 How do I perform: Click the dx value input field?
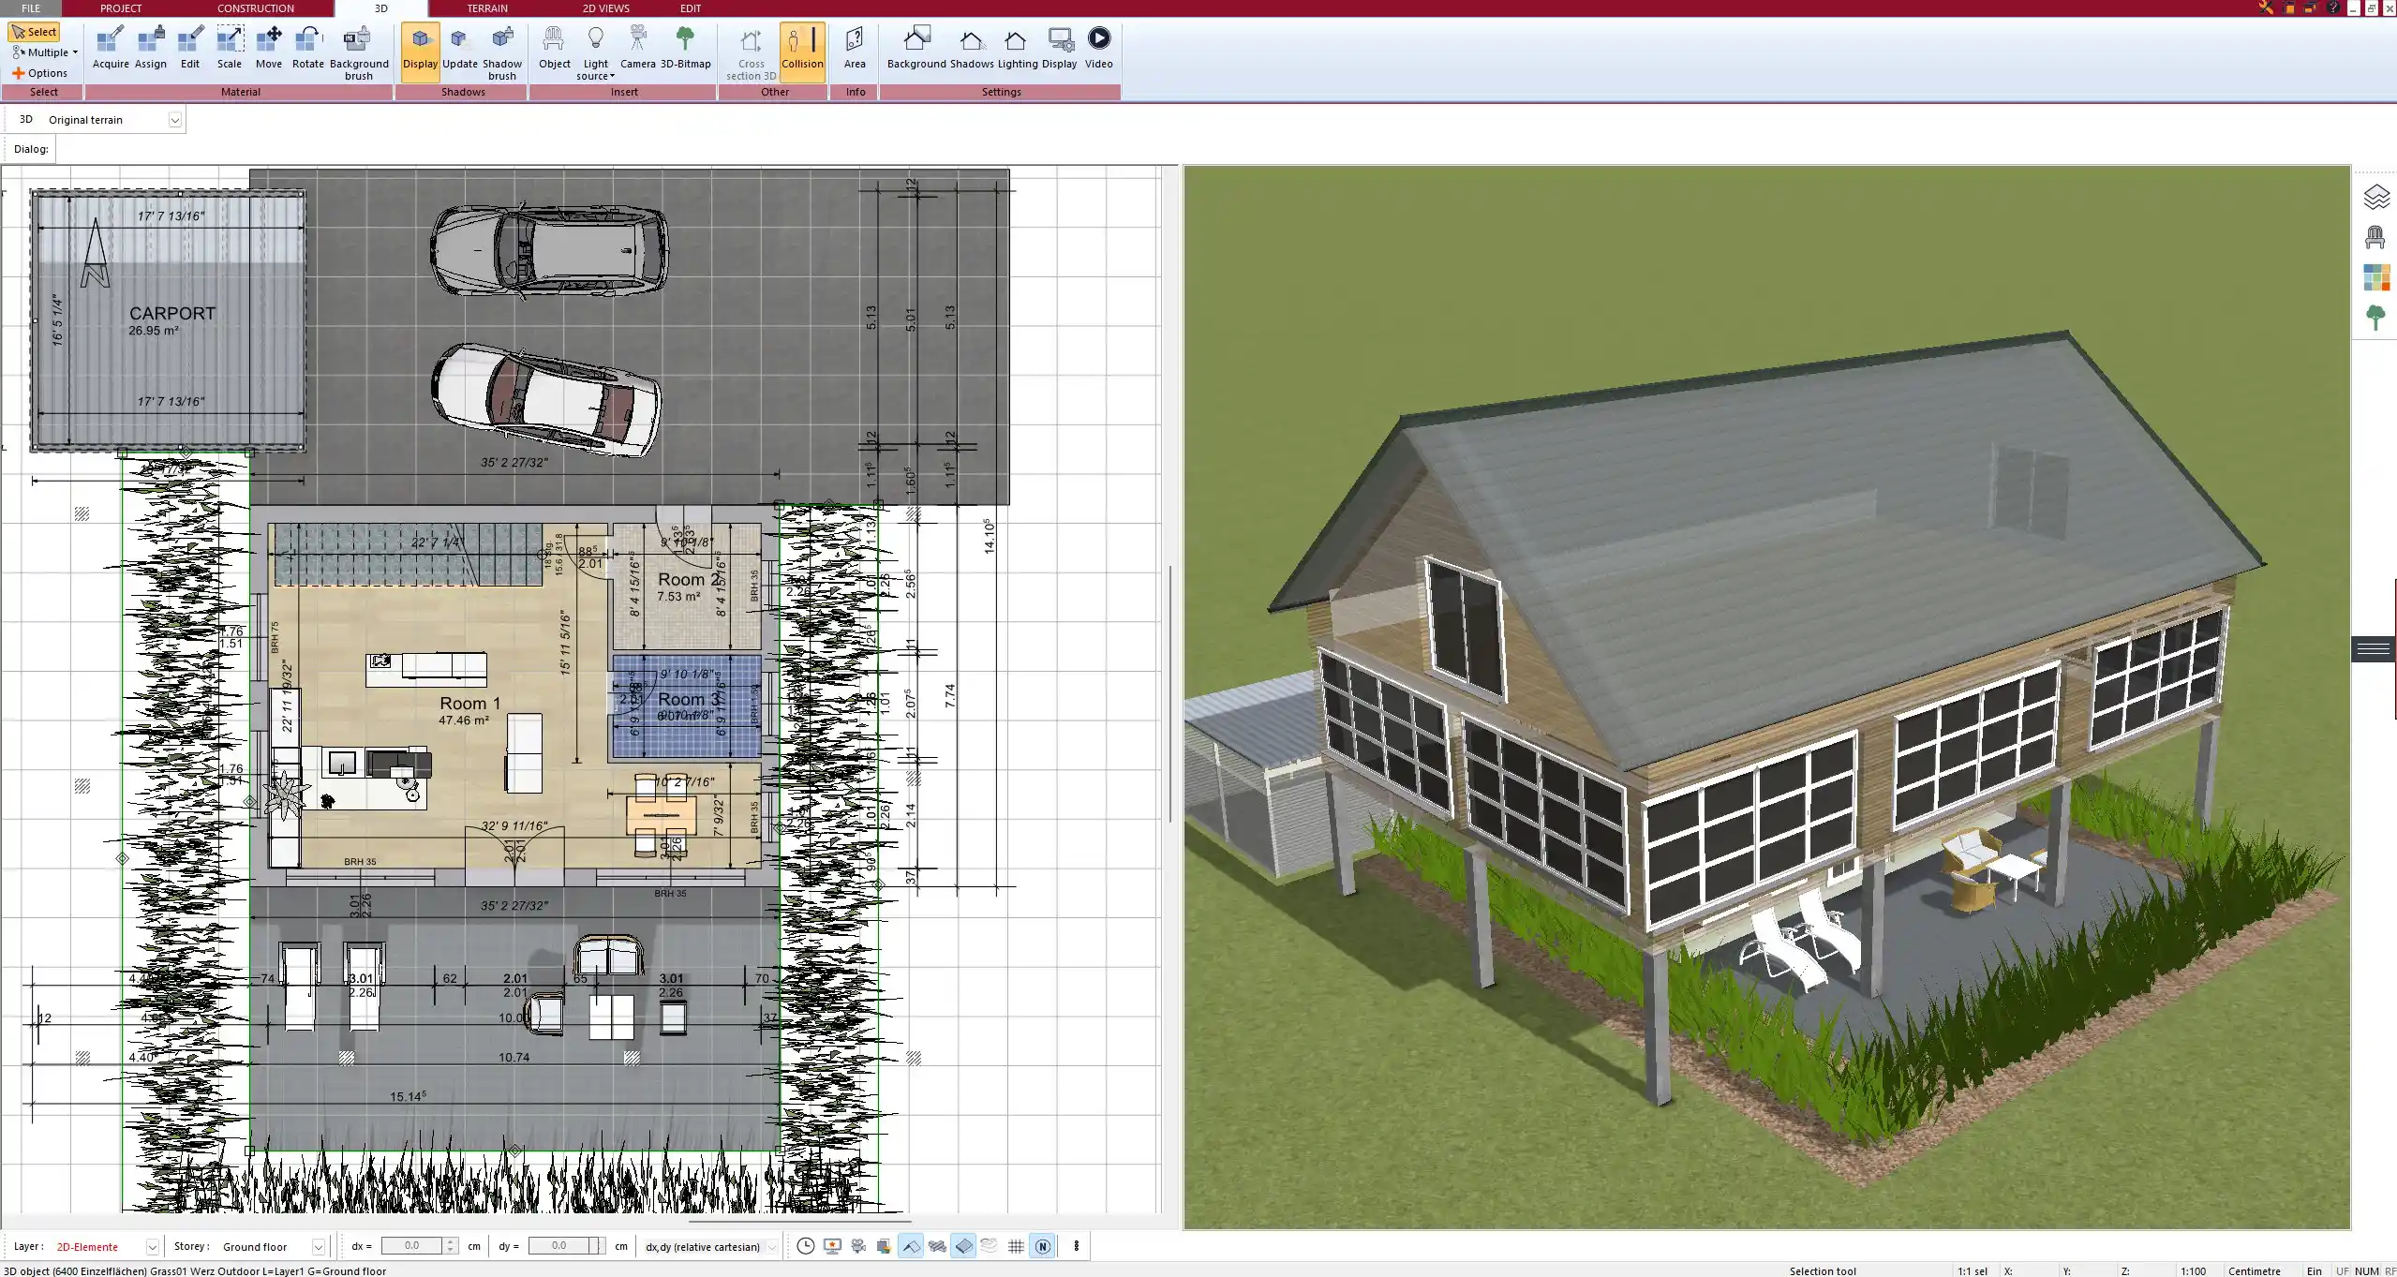pyautogui.click(x=412, y=1246)
